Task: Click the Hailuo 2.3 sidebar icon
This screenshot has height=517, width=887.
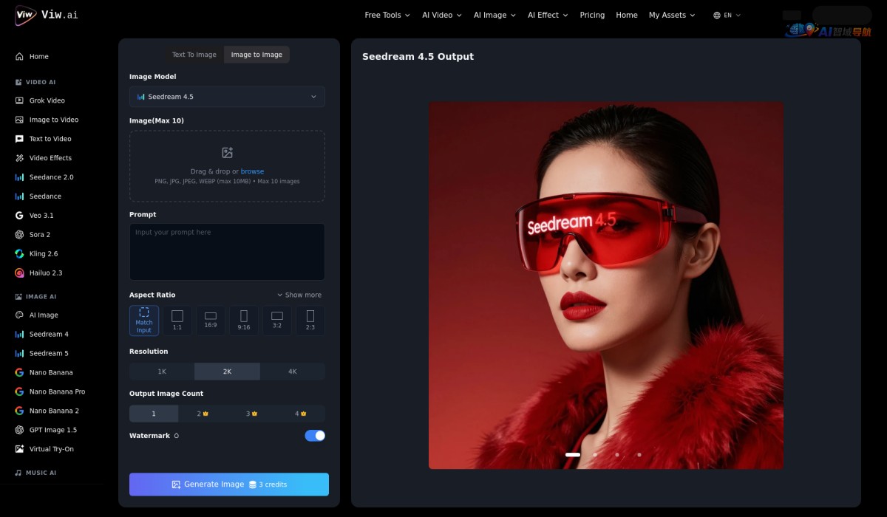Action: coord(19,273)
